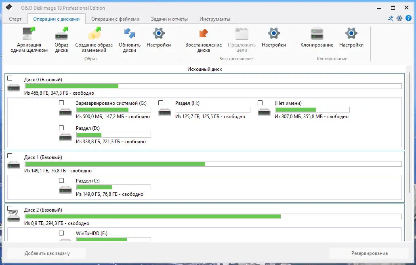Tick the Диск 2 (Базовый) checkbox

click(x=10, y=208)
